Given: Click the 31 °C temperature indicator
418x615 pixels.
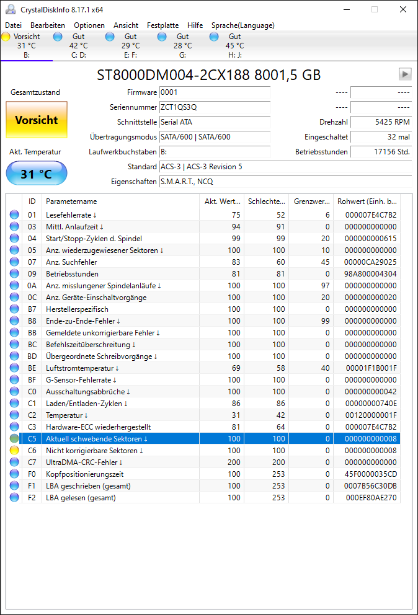Looking at the screenshot, I should tap(37, 174).
